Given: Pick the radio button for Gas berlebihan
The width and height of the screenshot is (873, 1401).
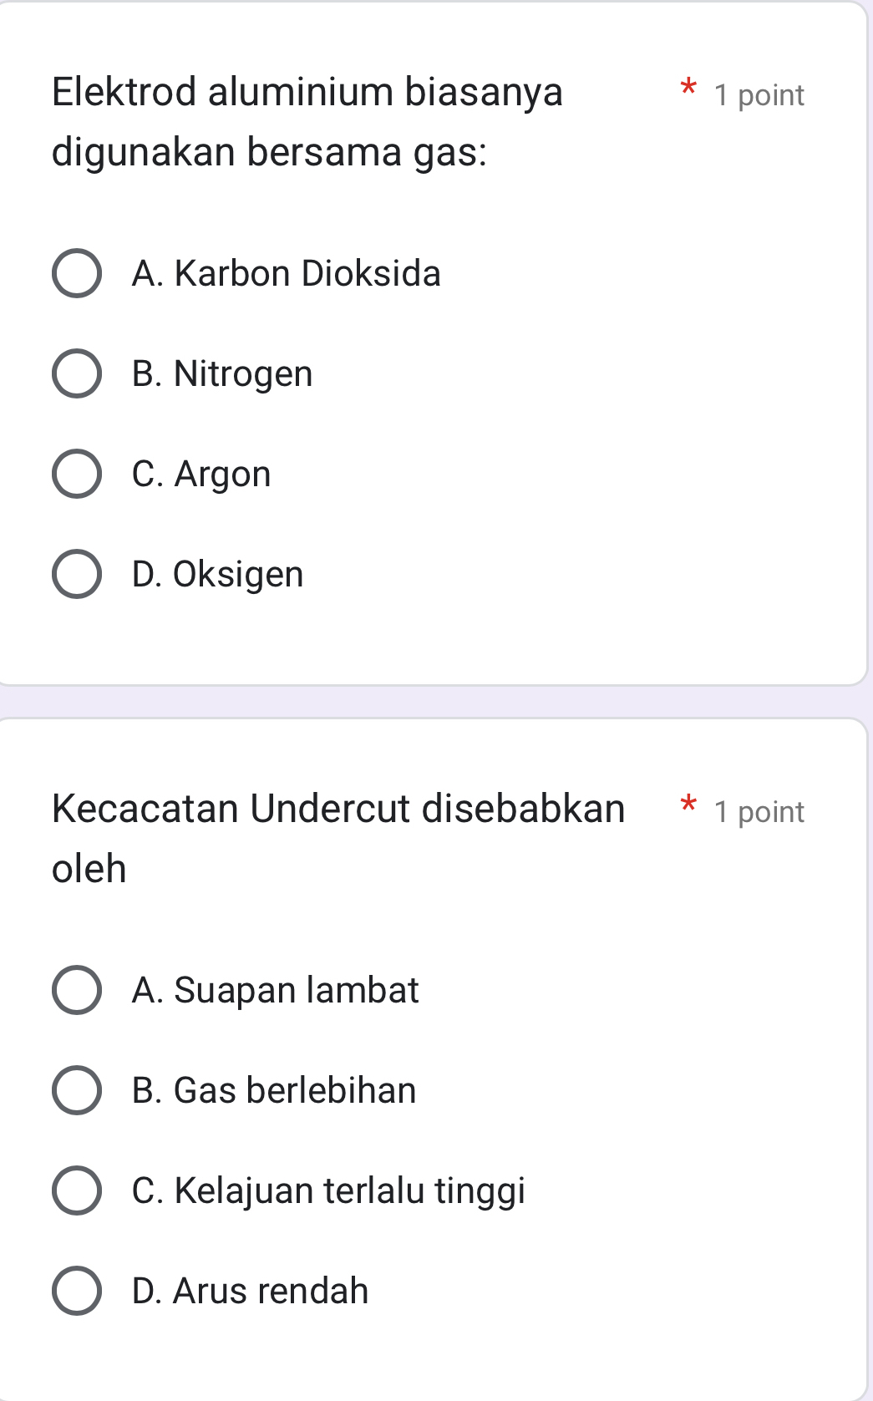Looking at the screenshot, I should 77,1090.
